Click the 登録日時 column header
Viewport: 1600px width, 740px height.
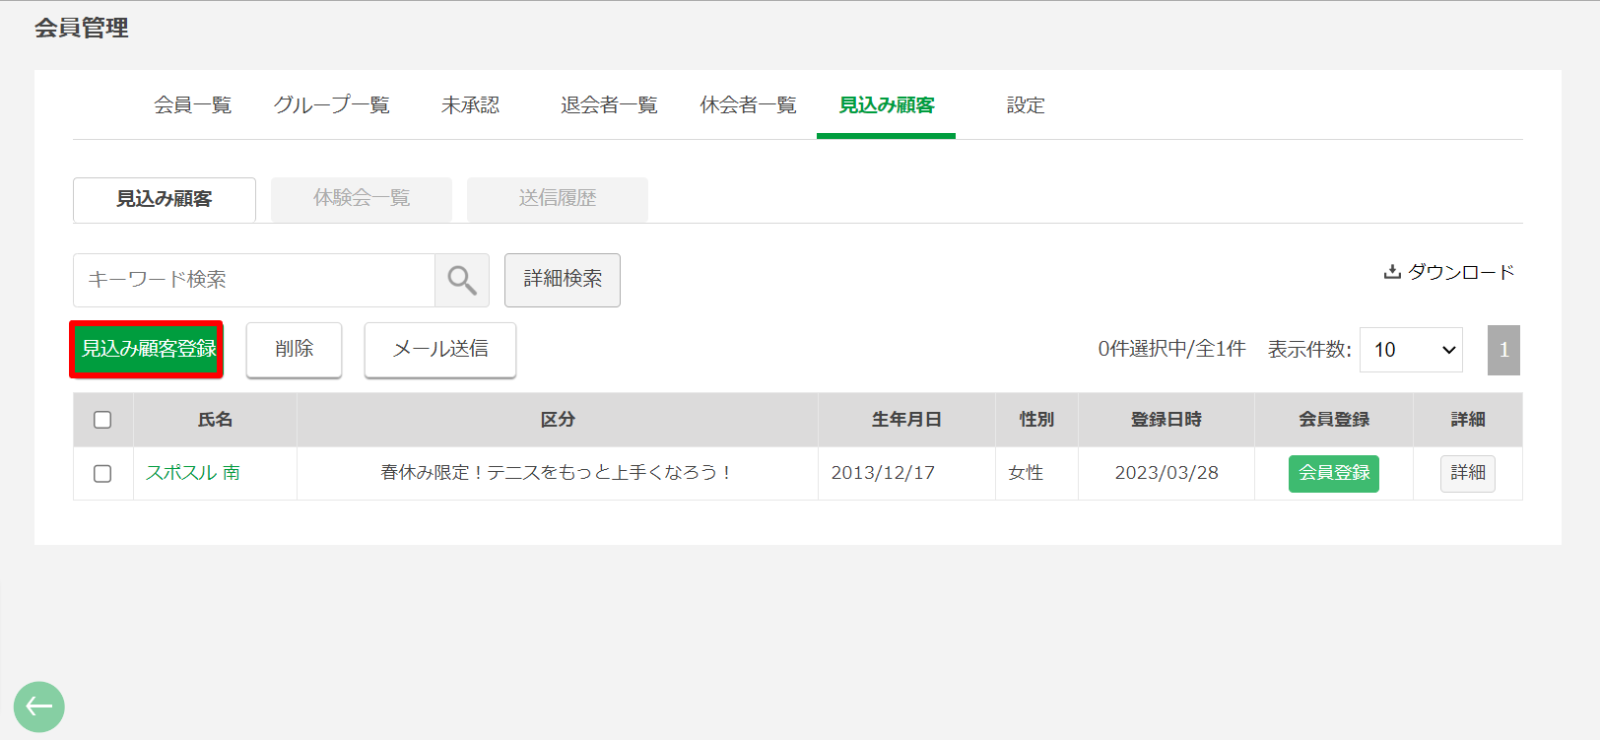click(x=1167, y=420)
